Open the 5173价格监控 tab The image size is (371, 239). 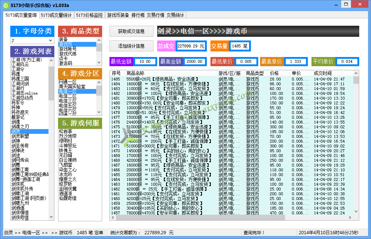click(x=89, y=15)
